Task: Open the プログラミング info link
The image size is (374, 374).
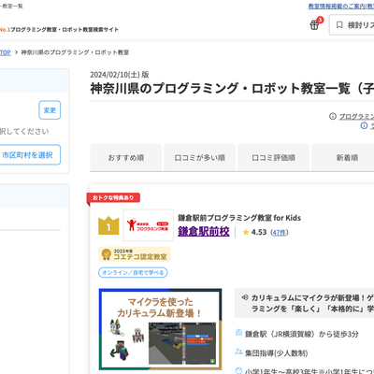Action: coord(356,116)
